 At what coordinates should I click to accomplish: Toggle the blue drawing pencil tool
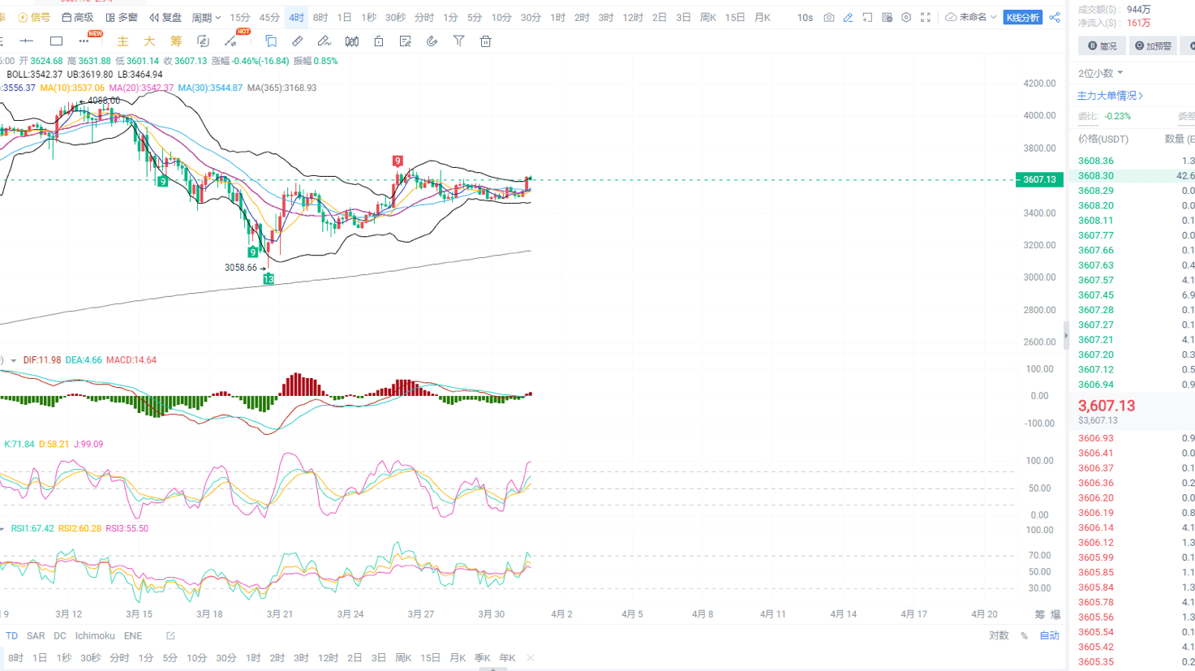point(848,17)
